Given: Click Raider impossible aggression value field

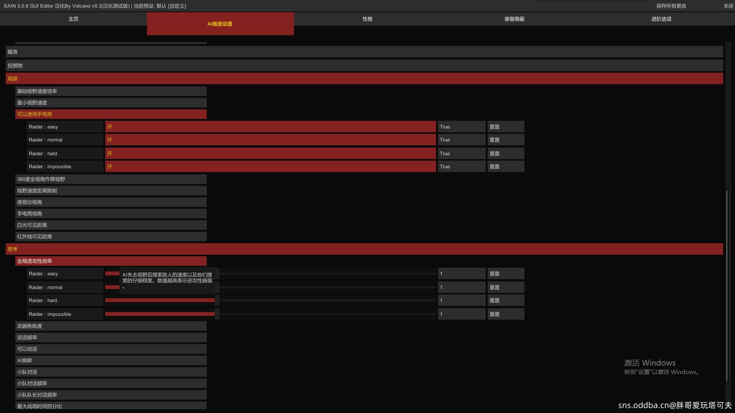Looking at the screenshot, I should pos(461,314).
